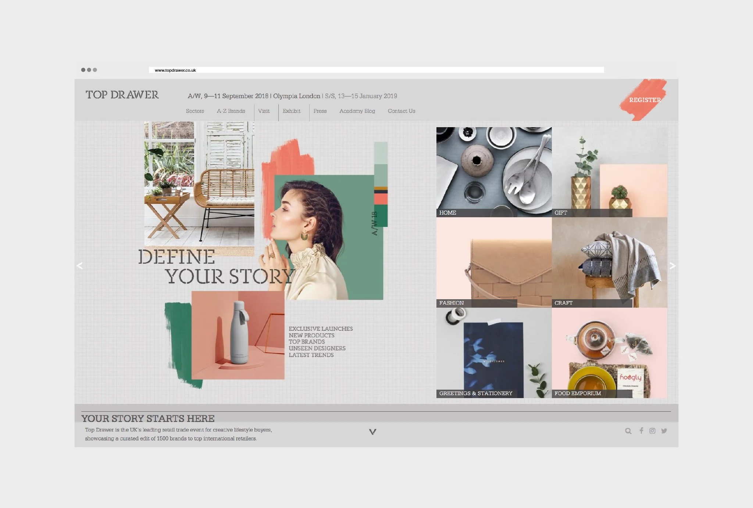Expand the page with down chevron
This screenshot has height=508, width=753.
372,432
